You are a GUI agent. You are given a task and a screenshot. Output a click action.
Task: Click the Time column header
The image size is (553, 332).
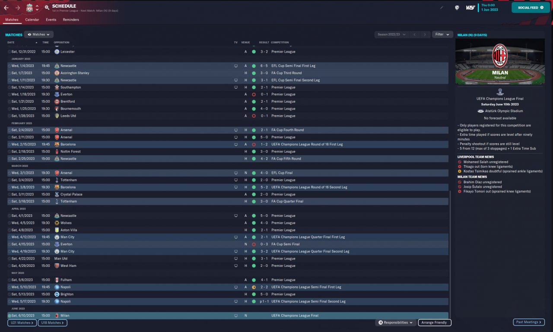pos(45,43)
